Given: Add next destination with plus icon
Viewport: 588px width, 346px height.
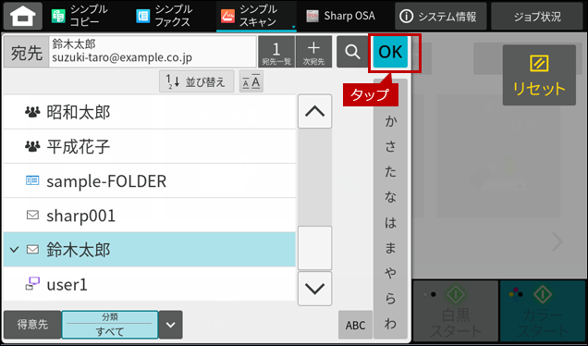Looking at the screenshot, I should [x=313, y=52].
